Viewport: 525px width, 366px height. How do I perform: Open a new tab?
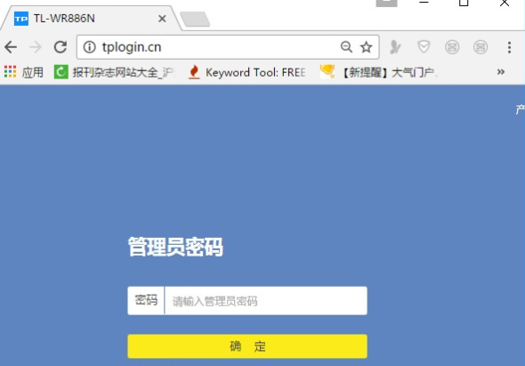(x=195, y=19)
